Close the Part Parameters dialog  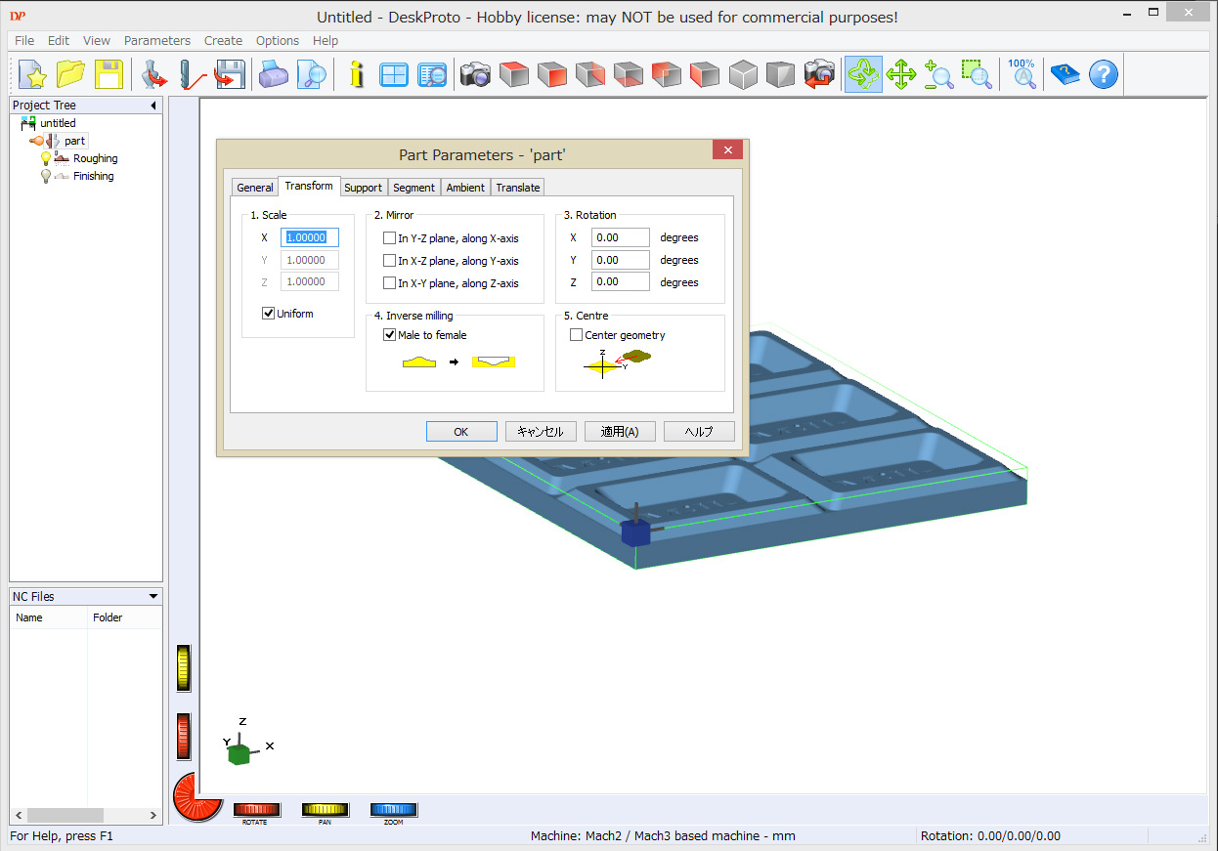click(727, 149)
